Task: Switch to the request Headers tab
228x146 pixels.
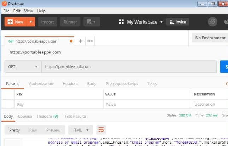Action: pyautogui.click(x=70, y=84)
